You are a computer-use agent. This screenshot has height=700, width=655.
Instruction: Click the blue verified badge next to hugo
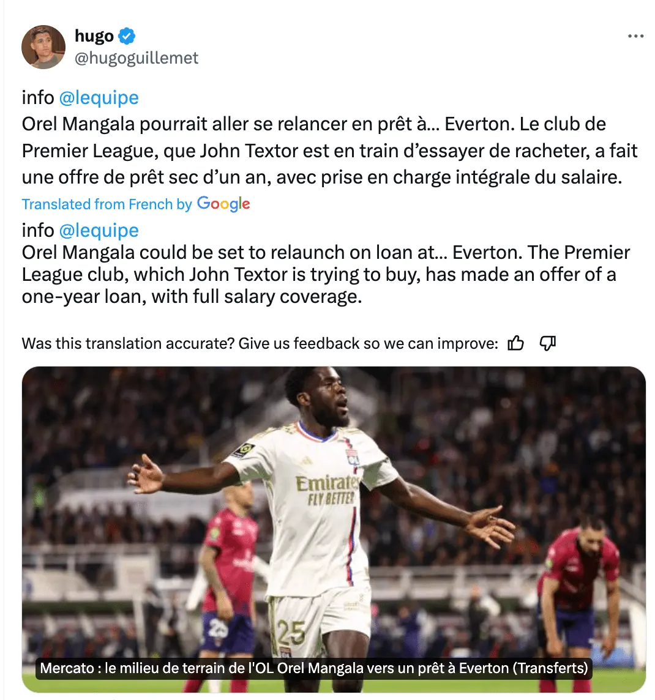coord(127,35)
